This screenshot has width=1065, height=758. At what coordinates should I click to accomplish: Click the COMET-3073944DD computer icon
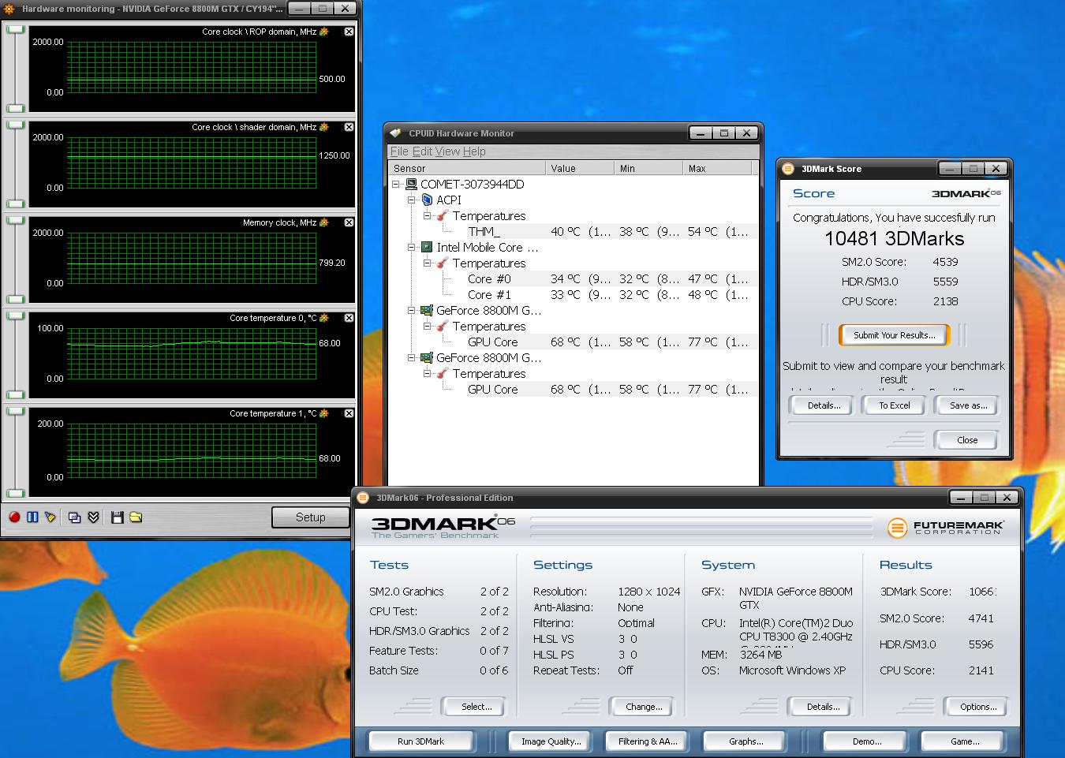point(411,185)
